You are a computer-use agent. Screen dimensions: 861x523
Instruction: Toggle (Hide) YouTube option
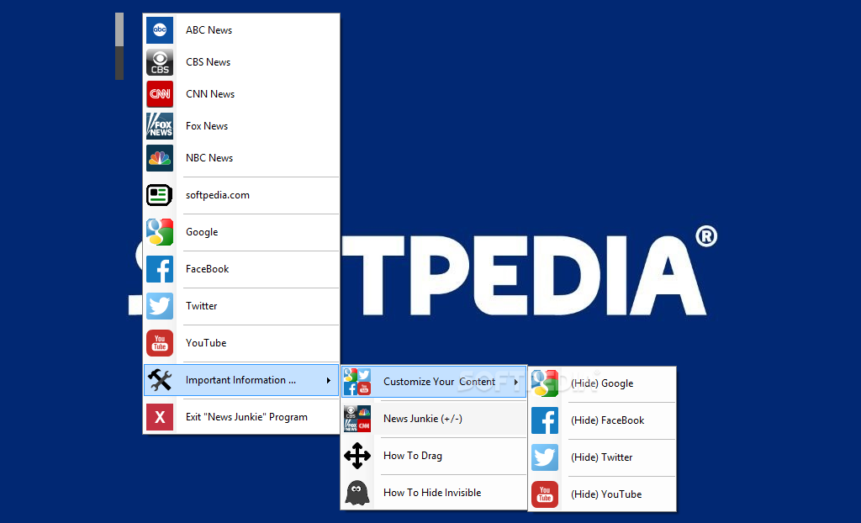(602, 494)
